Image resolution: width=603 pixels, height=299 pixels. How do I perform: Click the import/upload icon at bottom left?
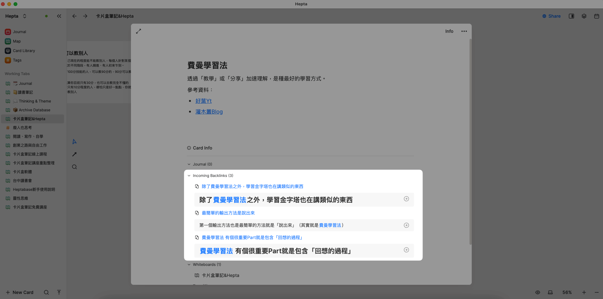tap(59, 292)
